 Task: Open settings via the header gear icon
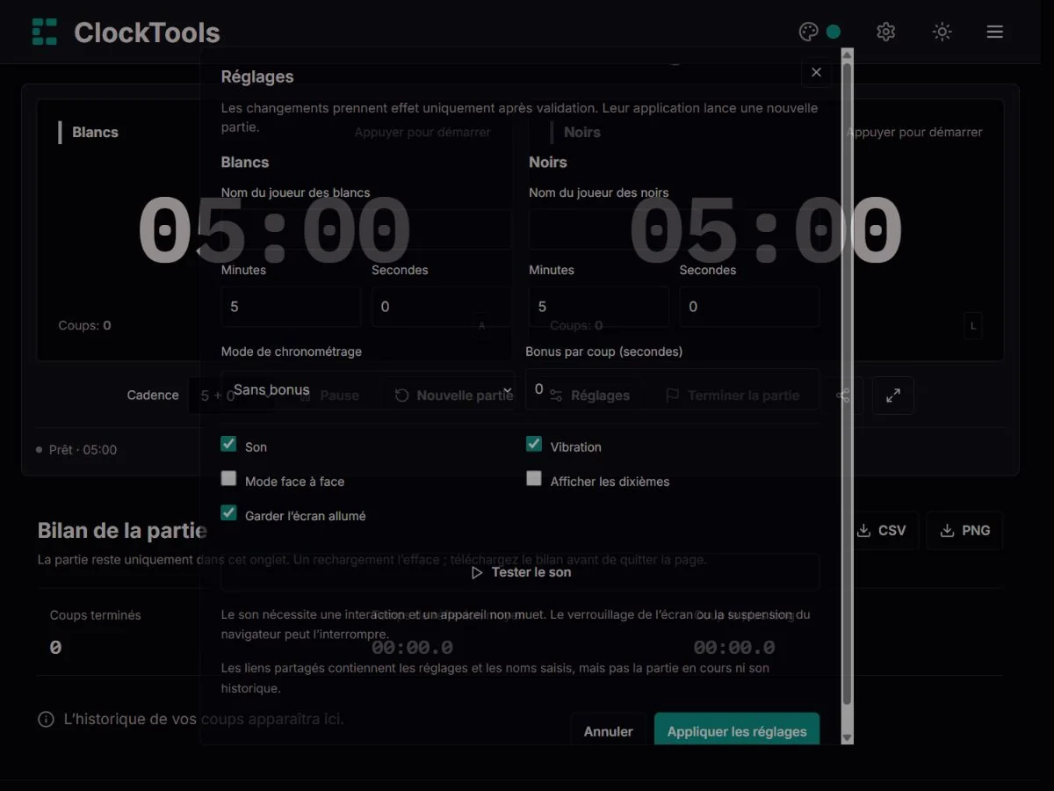[885, 32]
